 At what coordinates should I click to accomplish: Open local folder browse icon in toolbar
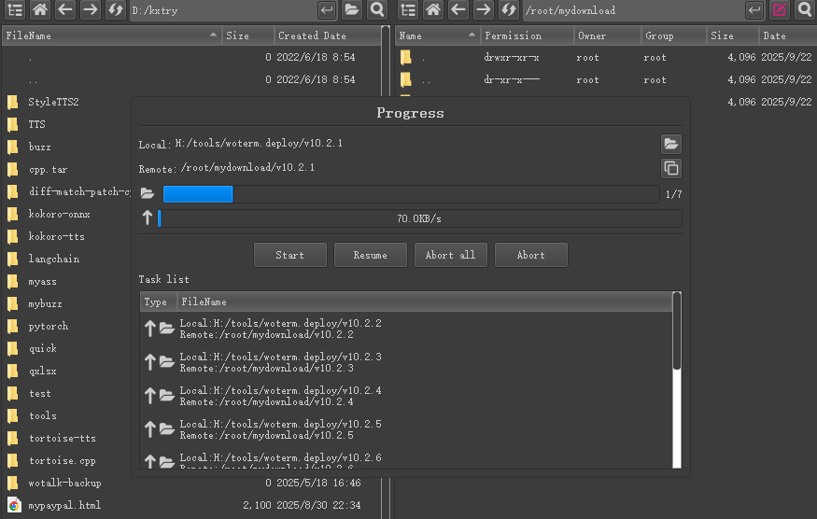(352, 10)
